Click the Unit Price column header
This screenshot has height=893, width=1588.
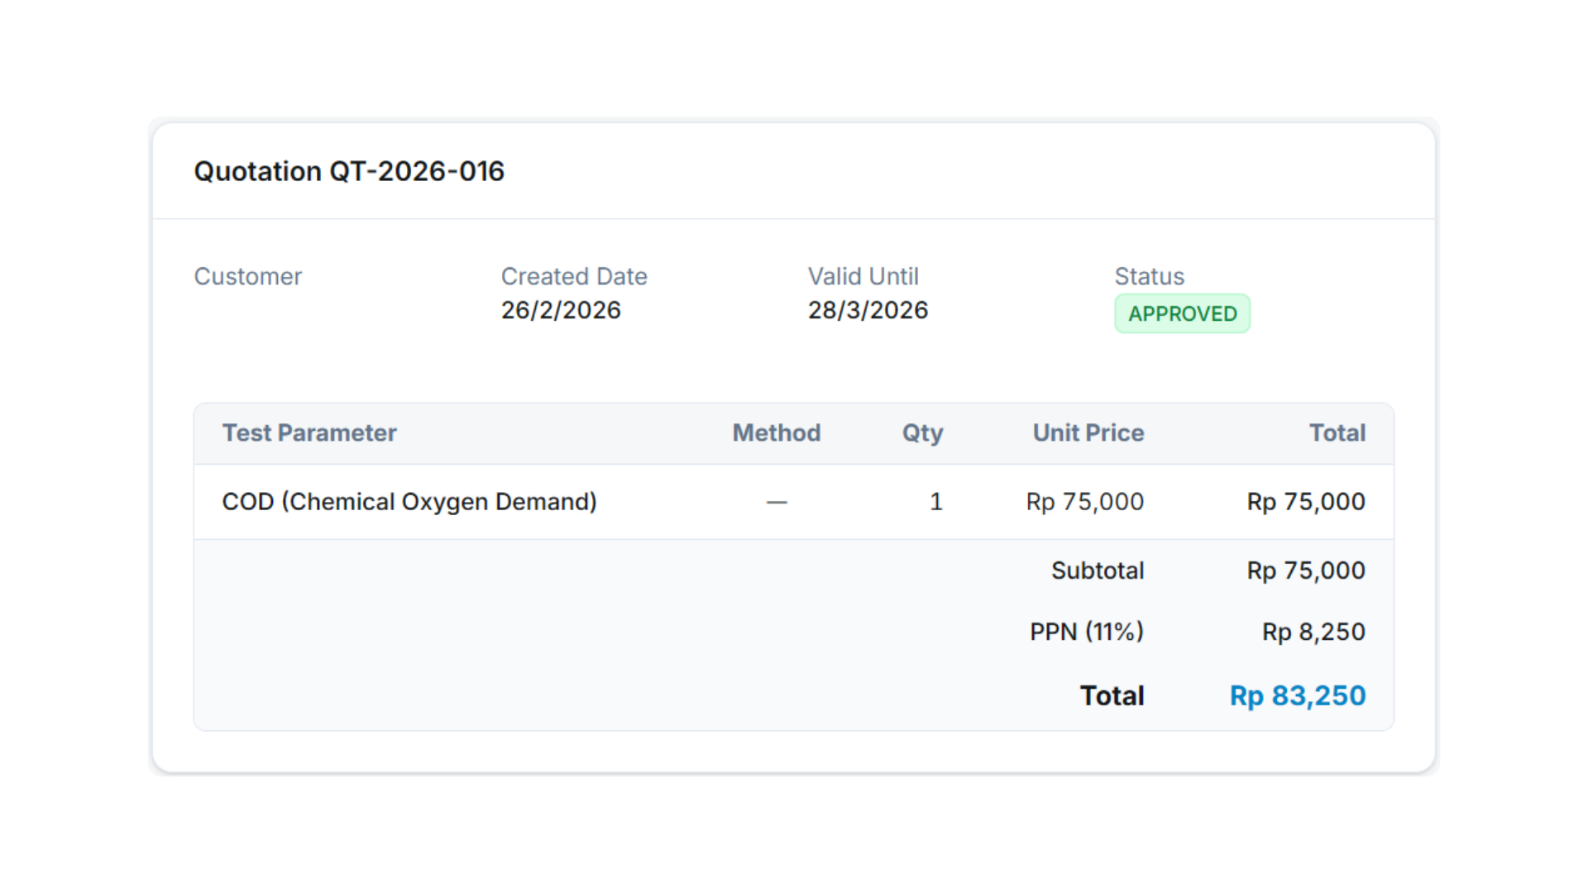pyautogui.click(x=1088, y=432)
